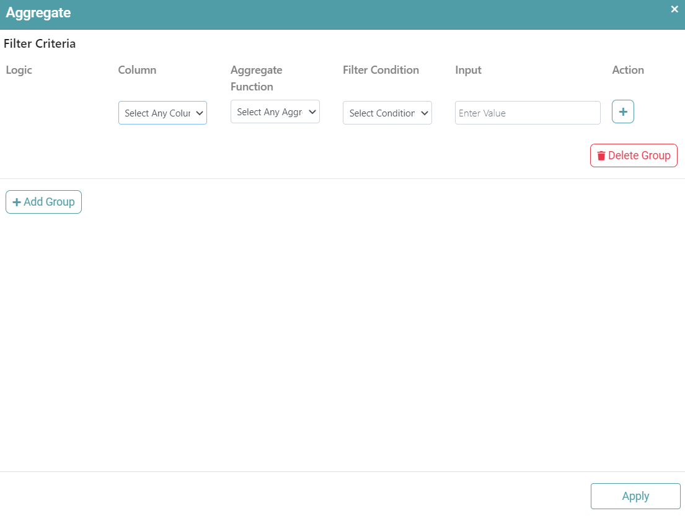Apply the aggregate filter criteria

pyautogui.click(x=635, y=496)
